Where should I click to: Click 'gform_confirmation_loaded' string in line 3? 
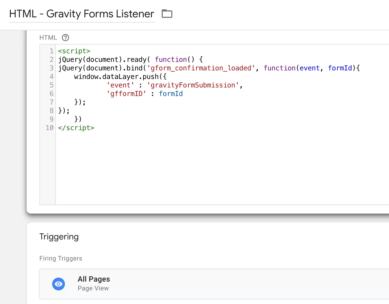(x=201, y=68)
